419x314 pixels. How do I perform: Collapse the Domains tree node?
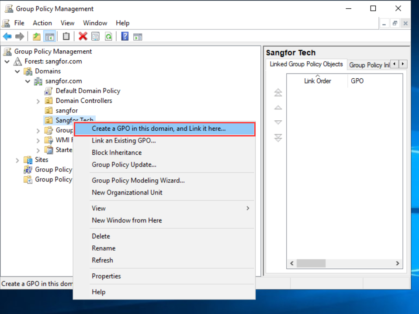17,71
